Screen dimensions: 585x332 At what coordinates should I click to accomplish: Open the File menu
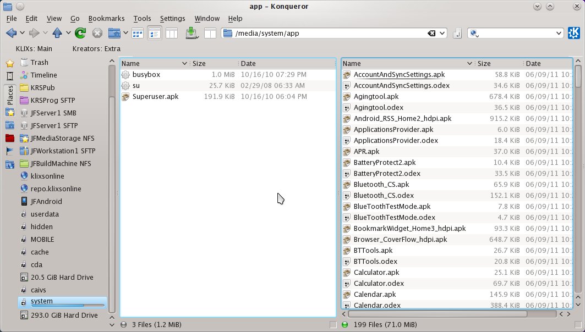12,18
